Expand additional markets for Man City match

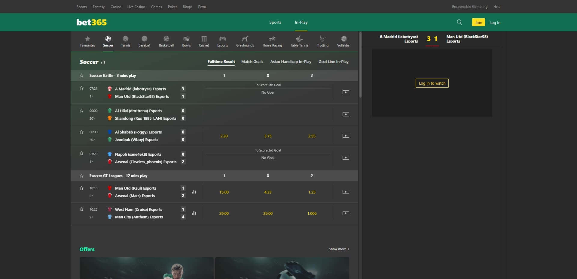click(x=91, y=217)
